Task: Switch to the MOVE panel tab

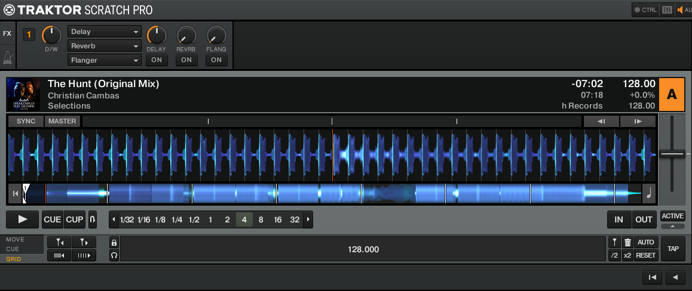Action: pos(16,240)
